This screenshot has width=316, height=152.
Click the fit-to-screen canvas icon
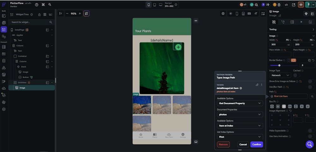point(87,14)
